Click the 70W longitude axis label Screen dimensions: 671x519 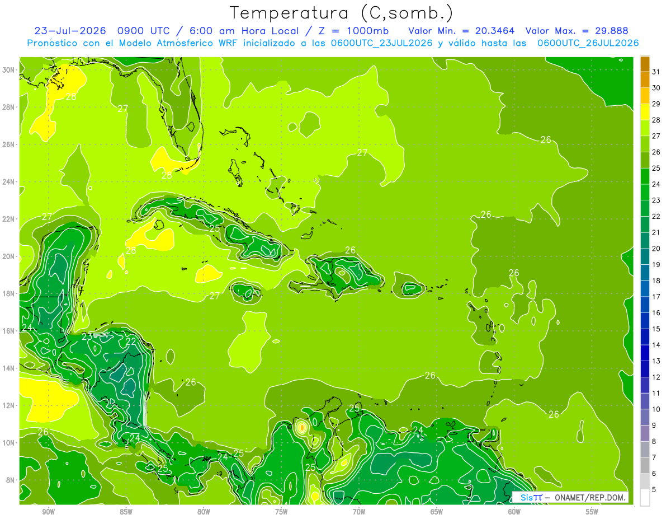click(x=359, y=512)
